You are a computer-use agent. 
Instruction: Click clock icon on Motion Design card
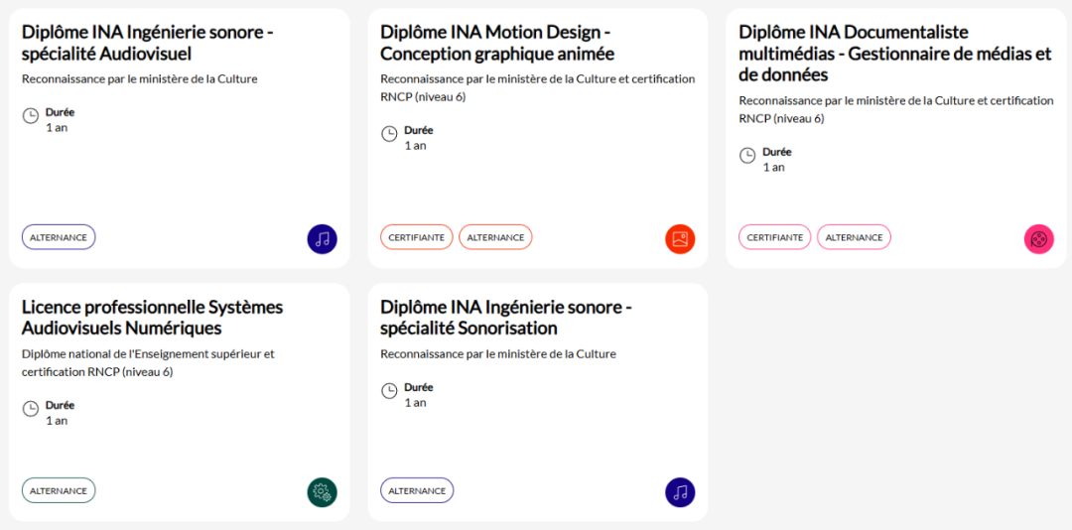coord(389,133)
